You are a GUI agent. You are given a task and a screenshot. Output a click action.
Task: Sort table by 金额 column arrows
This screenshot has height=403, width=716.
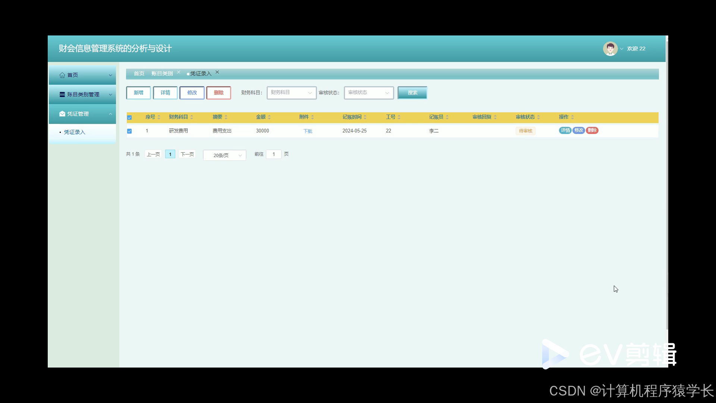coord(269,117)
